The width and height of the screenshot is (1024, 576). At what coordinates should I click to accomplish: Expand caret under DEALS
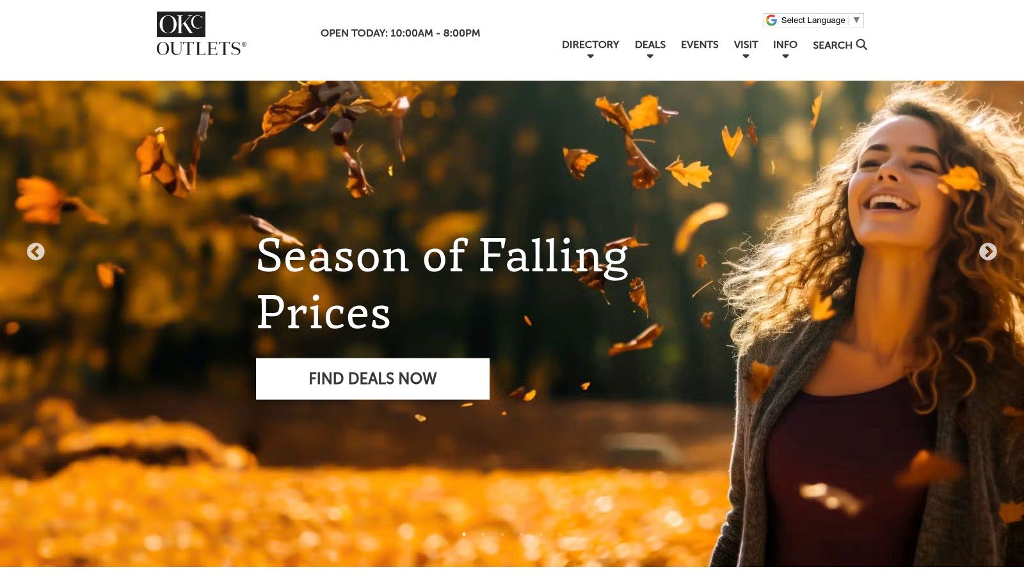(650, 57)
